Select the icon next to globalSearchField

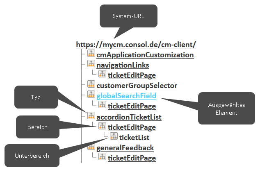pyautogui.click(x=91, y=96)
